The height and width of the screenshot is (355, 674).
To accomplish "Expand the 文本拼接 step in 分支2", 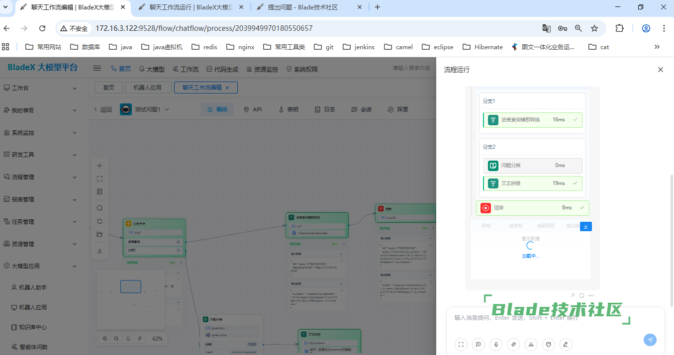I will coord(532,183).
